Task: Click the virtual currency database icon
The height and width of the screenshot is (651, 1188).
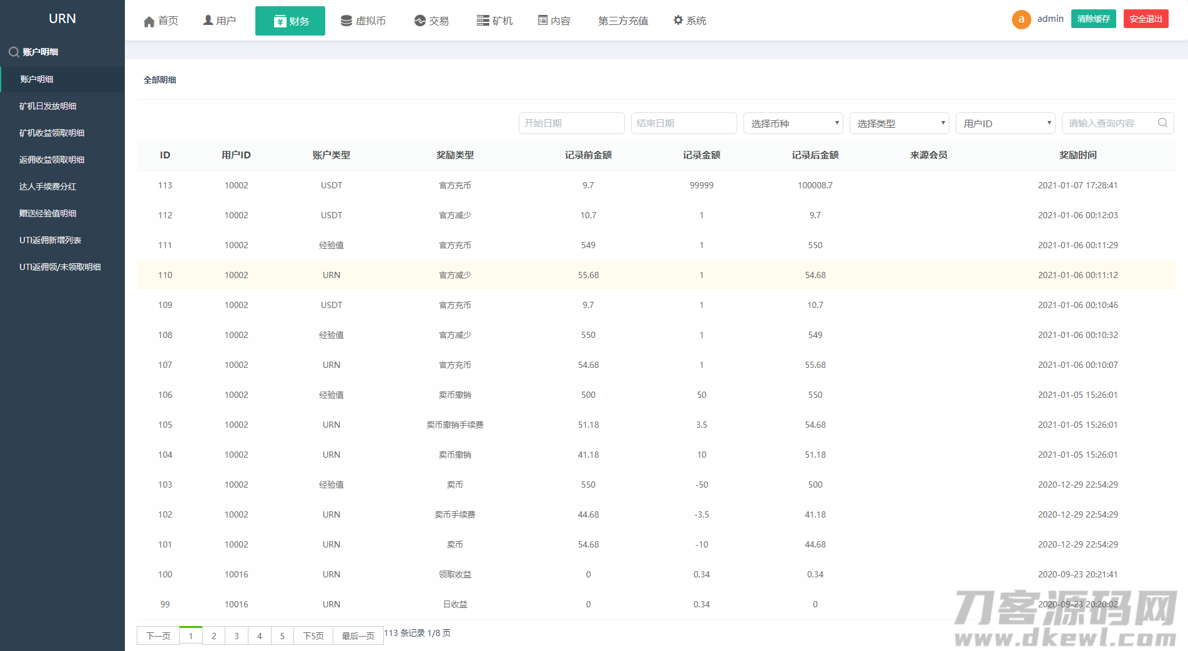Action: 346,21
